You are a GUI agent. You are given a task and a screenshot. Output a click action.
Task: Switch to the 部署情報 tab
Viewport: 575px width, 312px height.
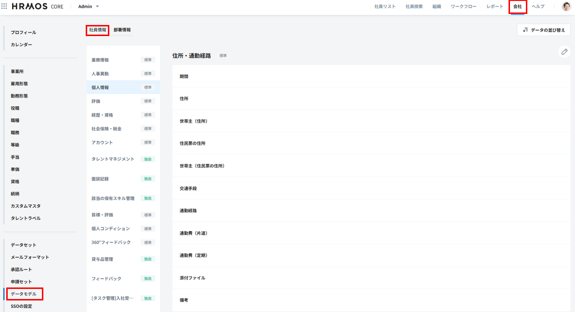(x=122, y=30)
